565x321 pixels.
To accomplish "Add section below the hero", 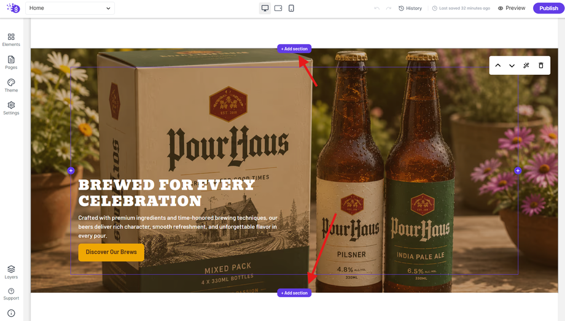I will coord(294,293).
